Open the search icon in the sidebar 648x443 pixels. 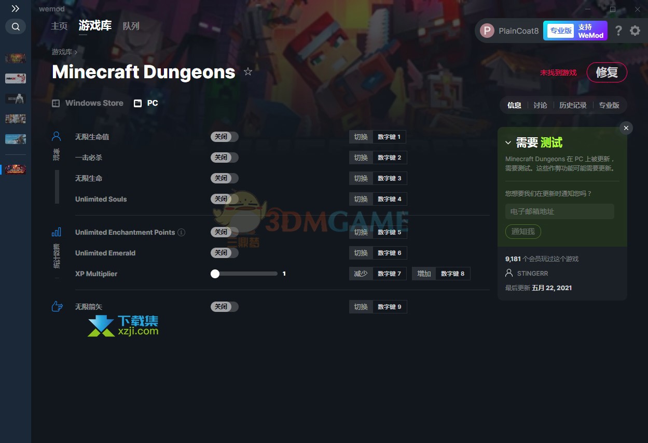(x=16, y=26)
